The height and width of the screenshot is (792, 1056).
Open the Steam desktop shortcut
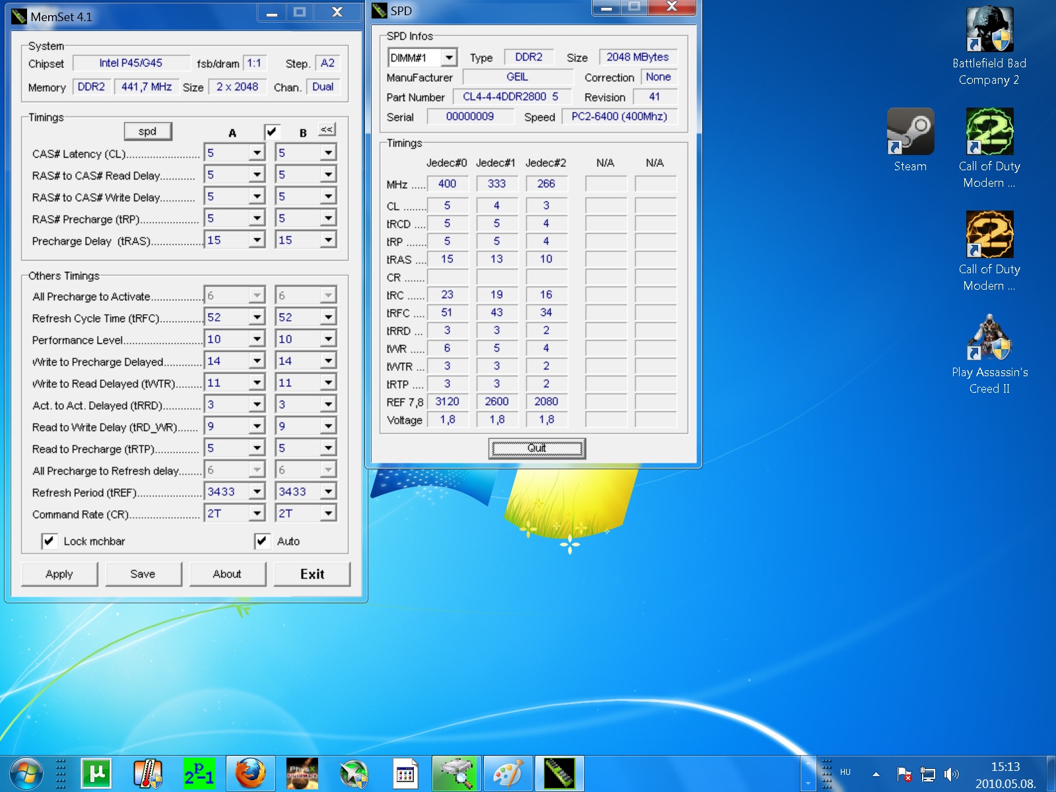[x=910, y=140]
